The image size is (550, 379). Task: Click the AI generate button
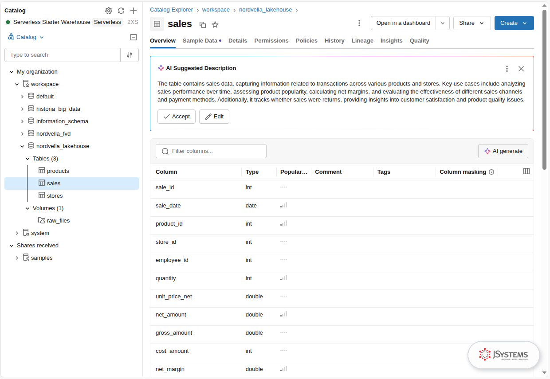pos(503,151)
